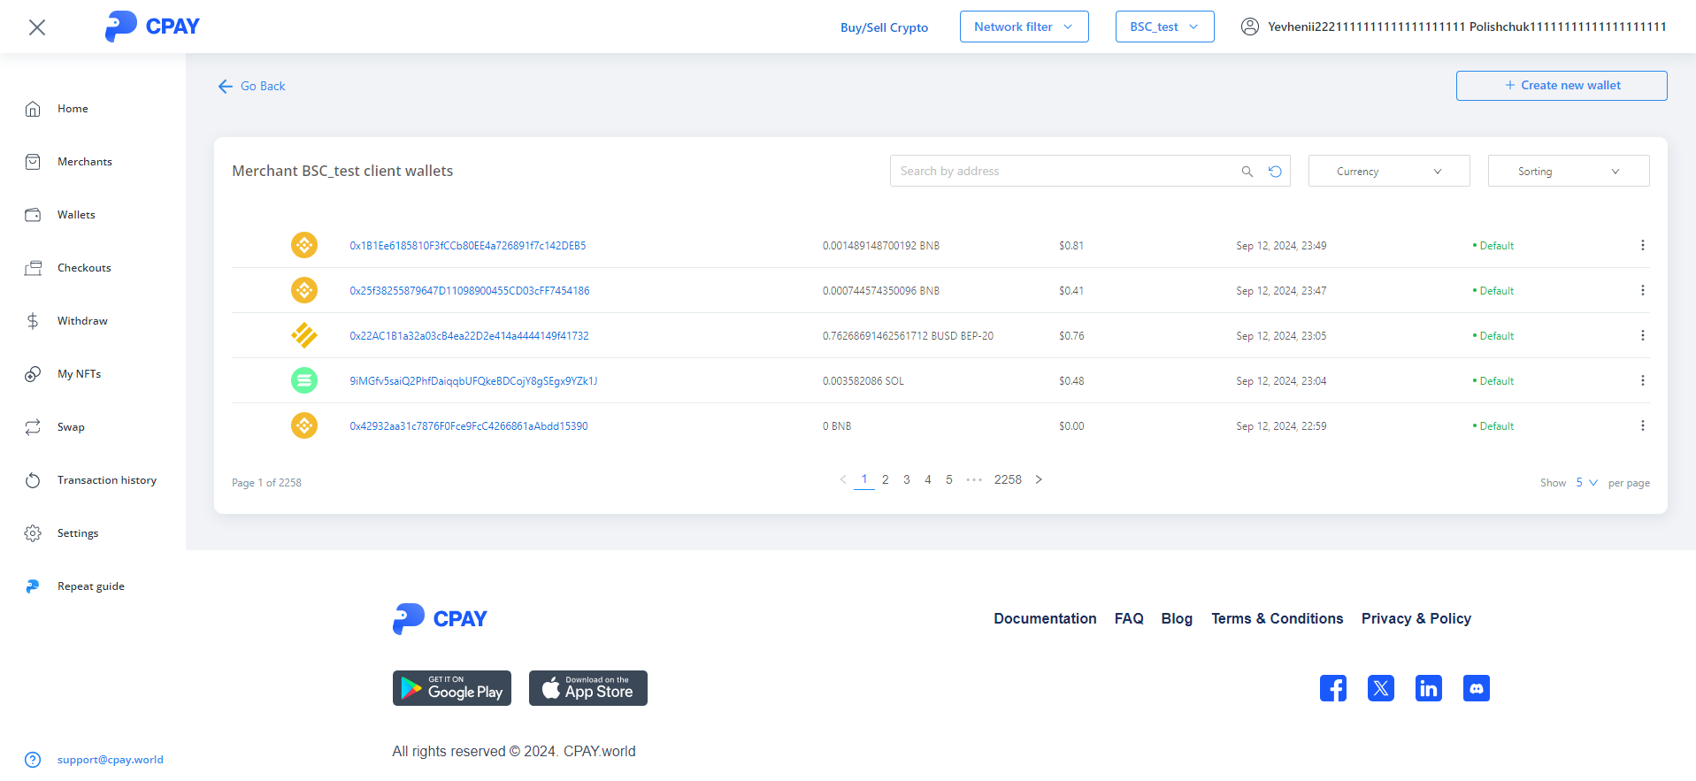Image resolution: width=1696 pixels, height=781 pixels.
Task: Click the user profile avatar icon
Action: pos(1249,27)
